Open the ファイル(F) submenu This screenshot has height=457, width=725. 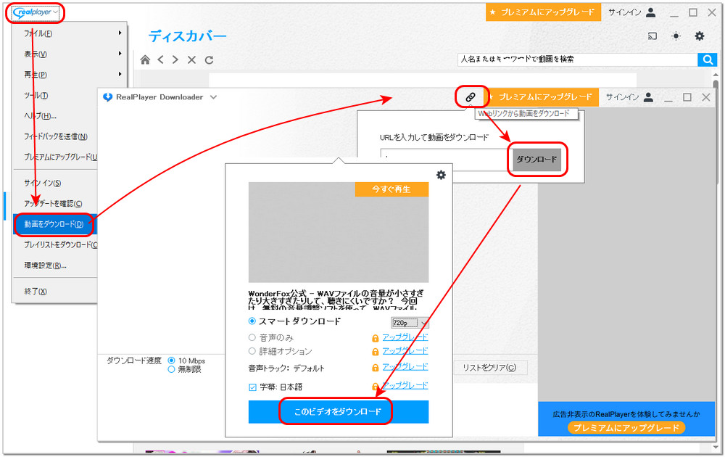point(70,33)
